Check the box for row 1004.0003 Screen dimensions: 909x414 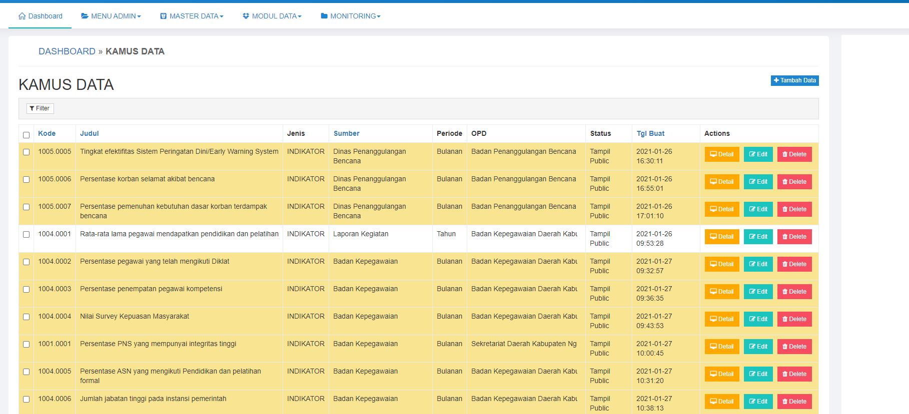coord(26,289)
